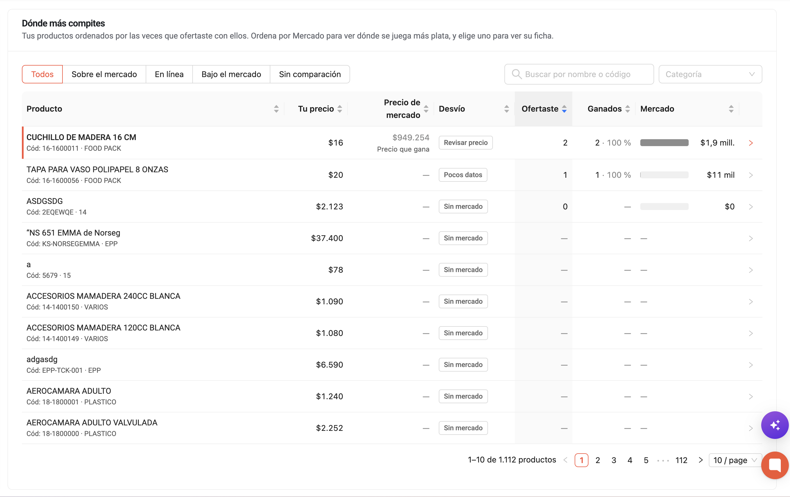Screen dimensions: 790x497
Task: Click the Revisar precio tag
Action: [x=466, y=143]
